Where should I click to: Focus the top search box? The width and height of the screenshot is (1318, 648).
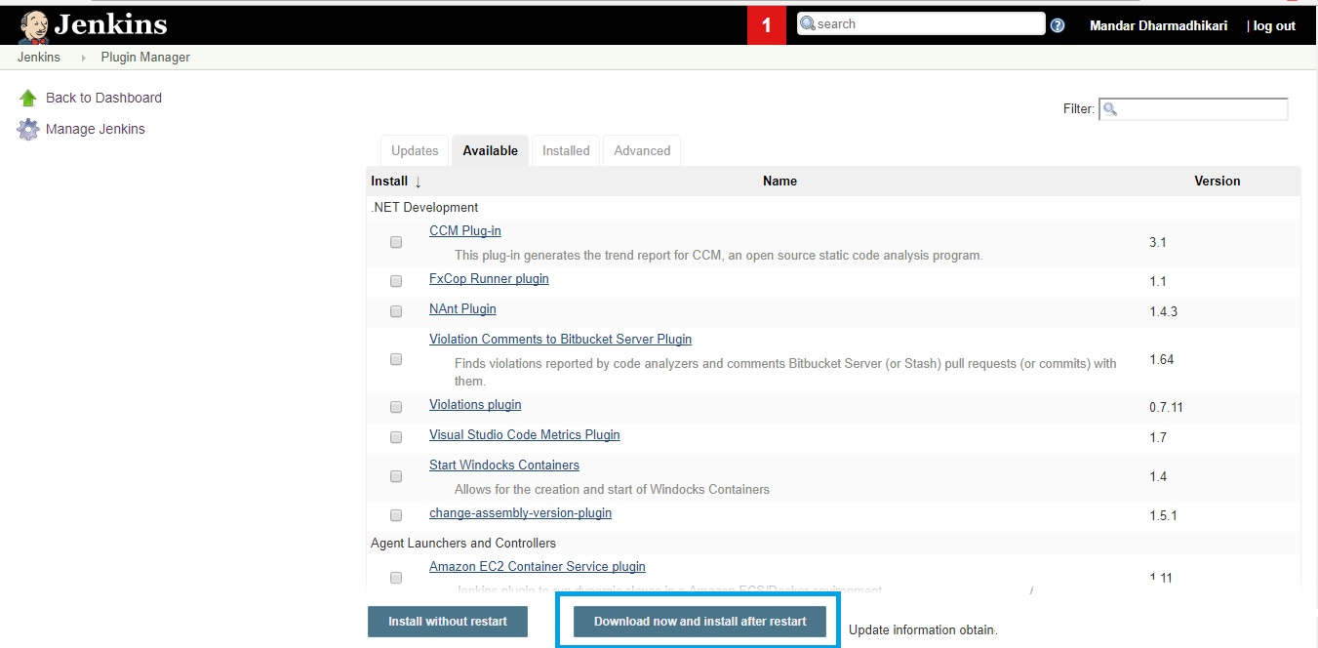[921, 23]
